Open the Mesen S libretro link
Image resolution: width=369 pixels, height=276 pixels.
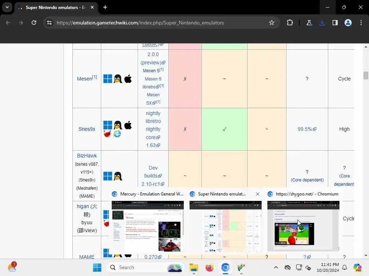[153, 83]
